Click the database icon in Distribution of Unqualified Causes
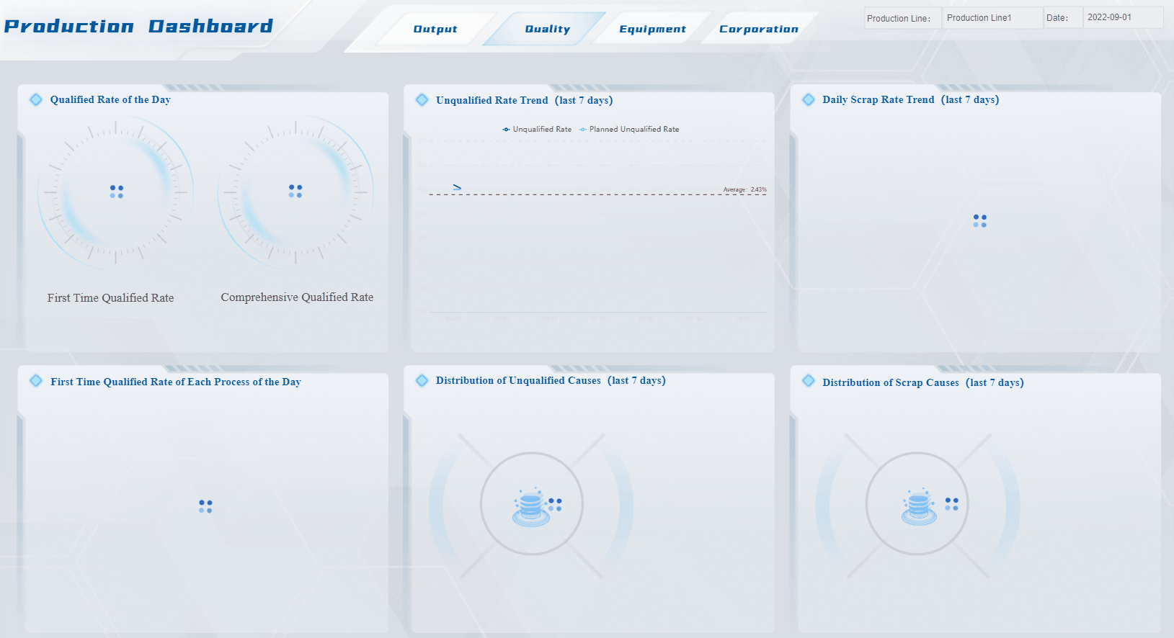 (x=530, y=506)
